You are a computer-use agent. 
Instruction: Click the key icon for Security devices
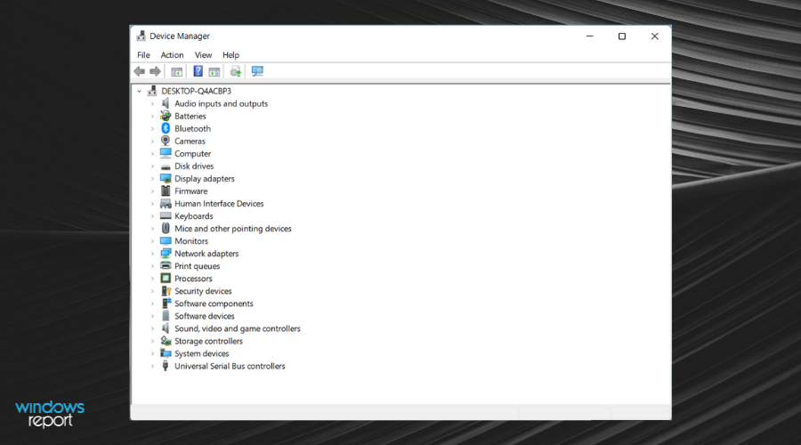coord(166,291)
